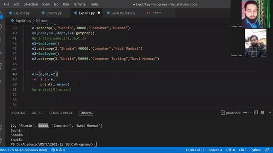Image resolution: width=273 pixels, height=153 pixels.
Task: Click 'Shamim' line in terminal output
Action: point(17,135)
